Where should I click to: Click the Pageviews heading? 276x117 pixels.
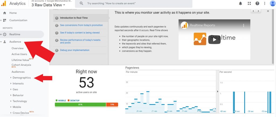132,68
